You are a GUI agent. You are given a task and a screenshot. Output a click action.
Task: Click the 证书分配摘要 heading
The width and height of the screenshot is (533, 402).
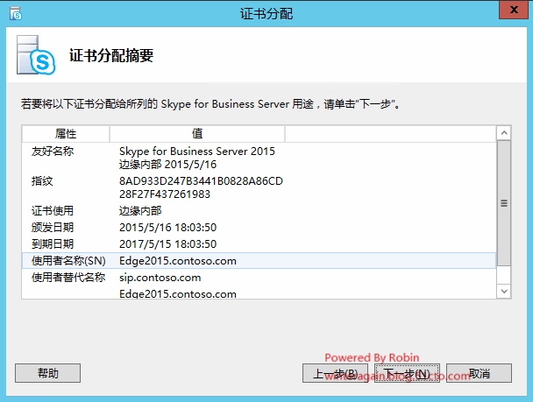coord(111,55)
